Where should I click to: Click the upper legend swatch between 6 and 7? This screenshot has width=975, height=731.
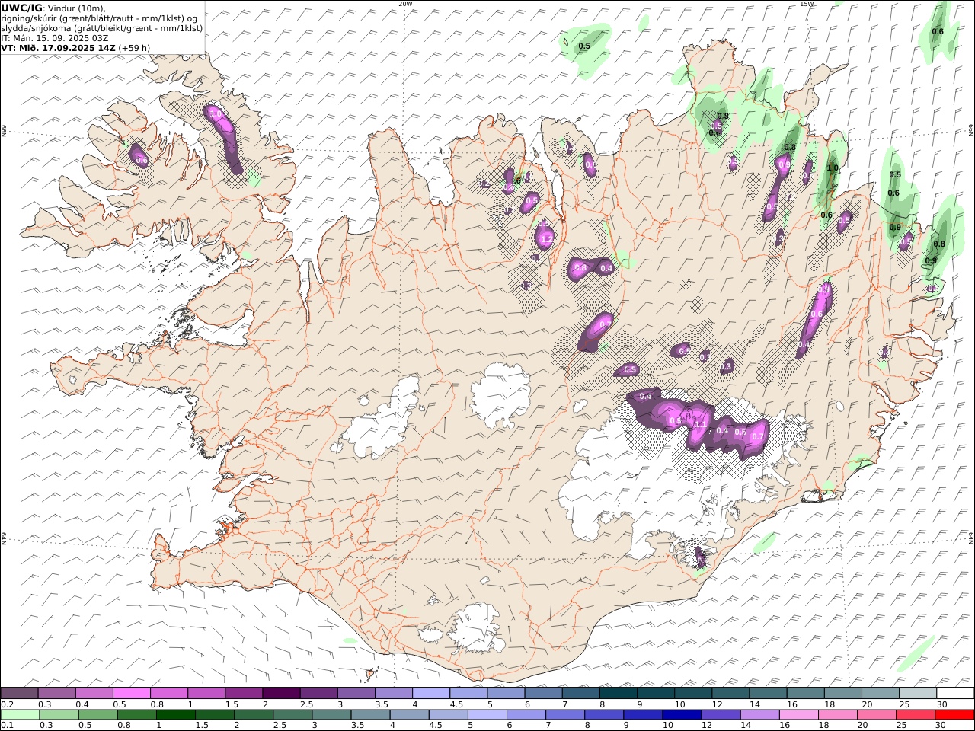click(x=543, y=693)
